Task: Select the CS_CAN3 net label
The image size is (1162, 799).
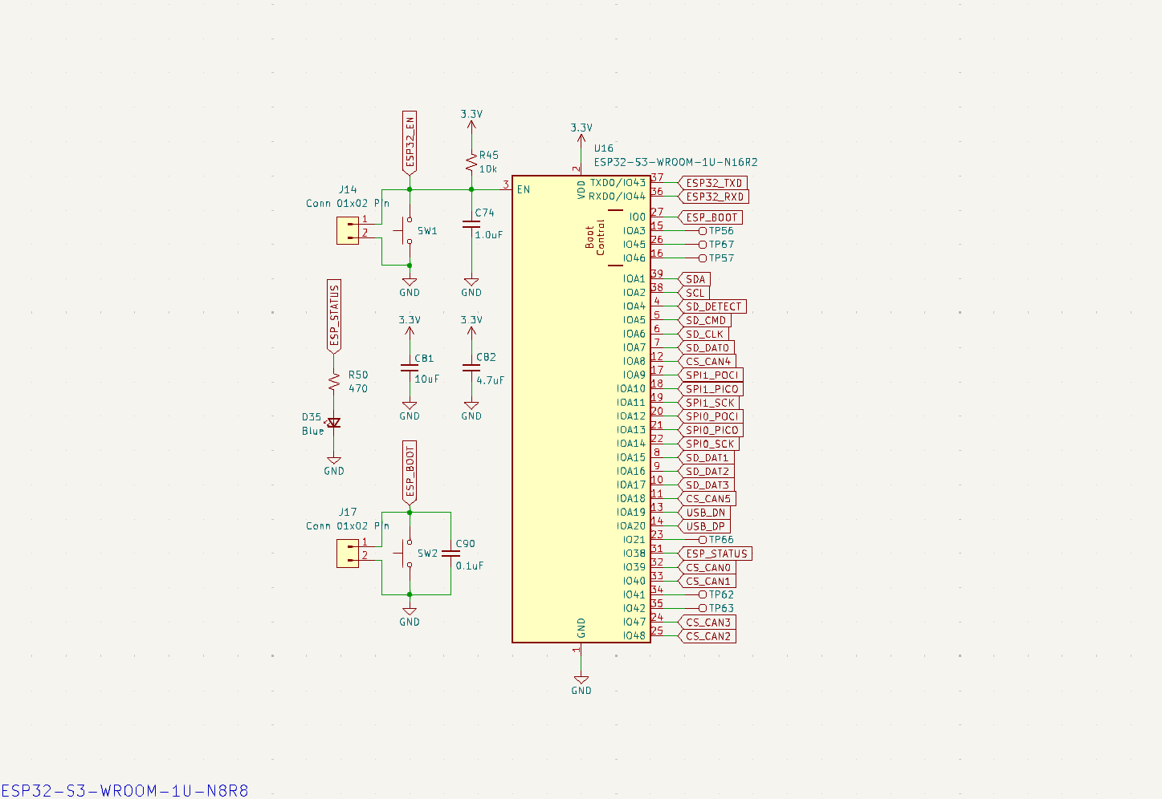Action: [x=707, y=622]
